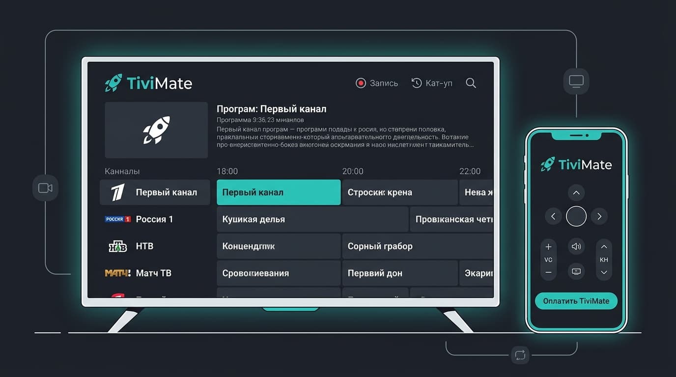
Task: Select the Первый канал channel row
Action: point(155,192)
